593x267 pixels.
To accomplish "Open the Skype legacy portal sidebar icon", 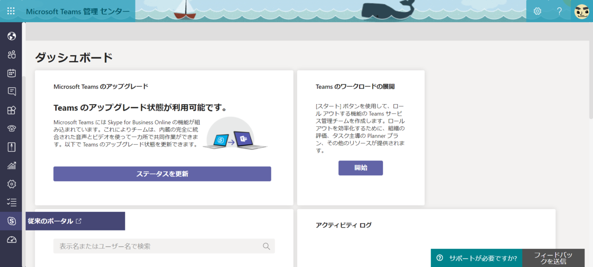I will 12,221.
